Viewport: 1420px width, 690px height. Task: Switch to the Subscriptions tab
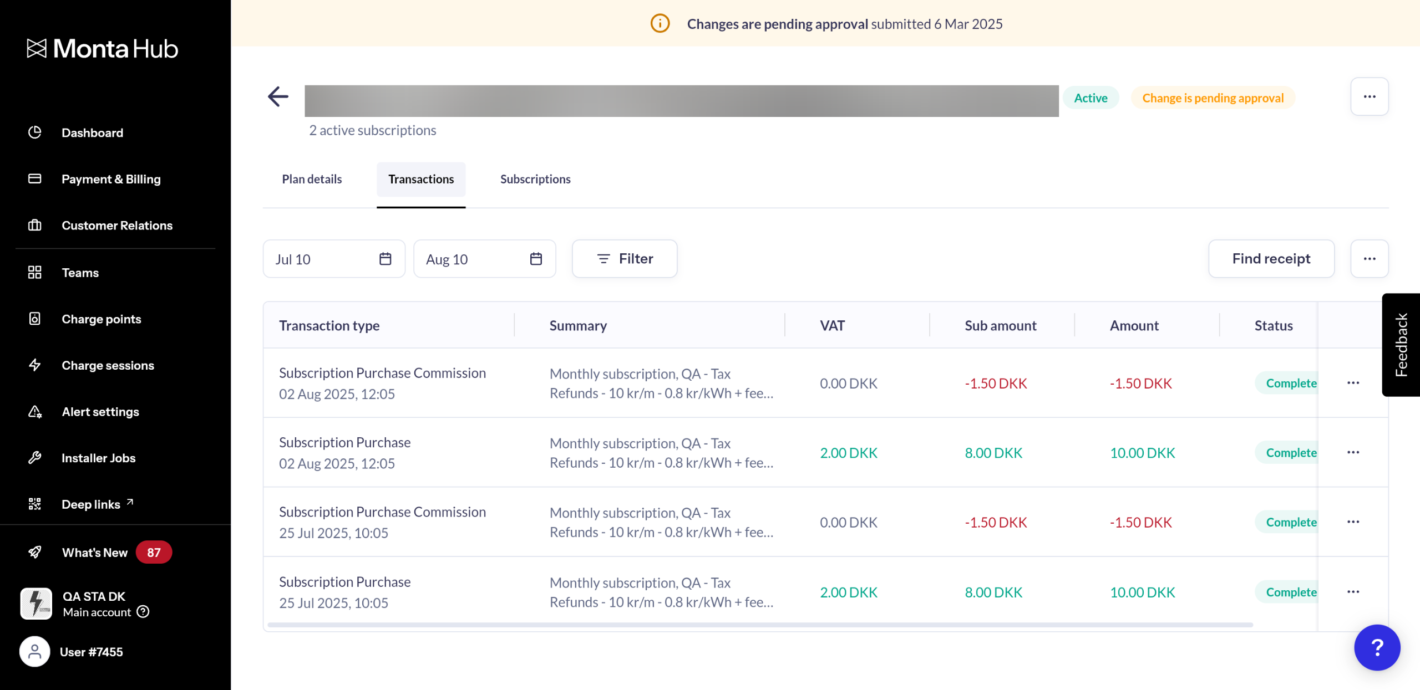coord(535,179)
